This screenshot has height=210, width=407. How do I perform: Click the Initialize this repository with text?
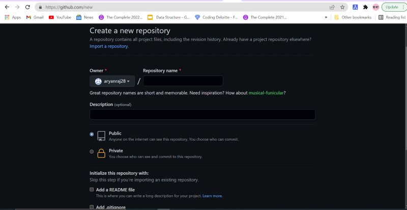click(119, 173)
